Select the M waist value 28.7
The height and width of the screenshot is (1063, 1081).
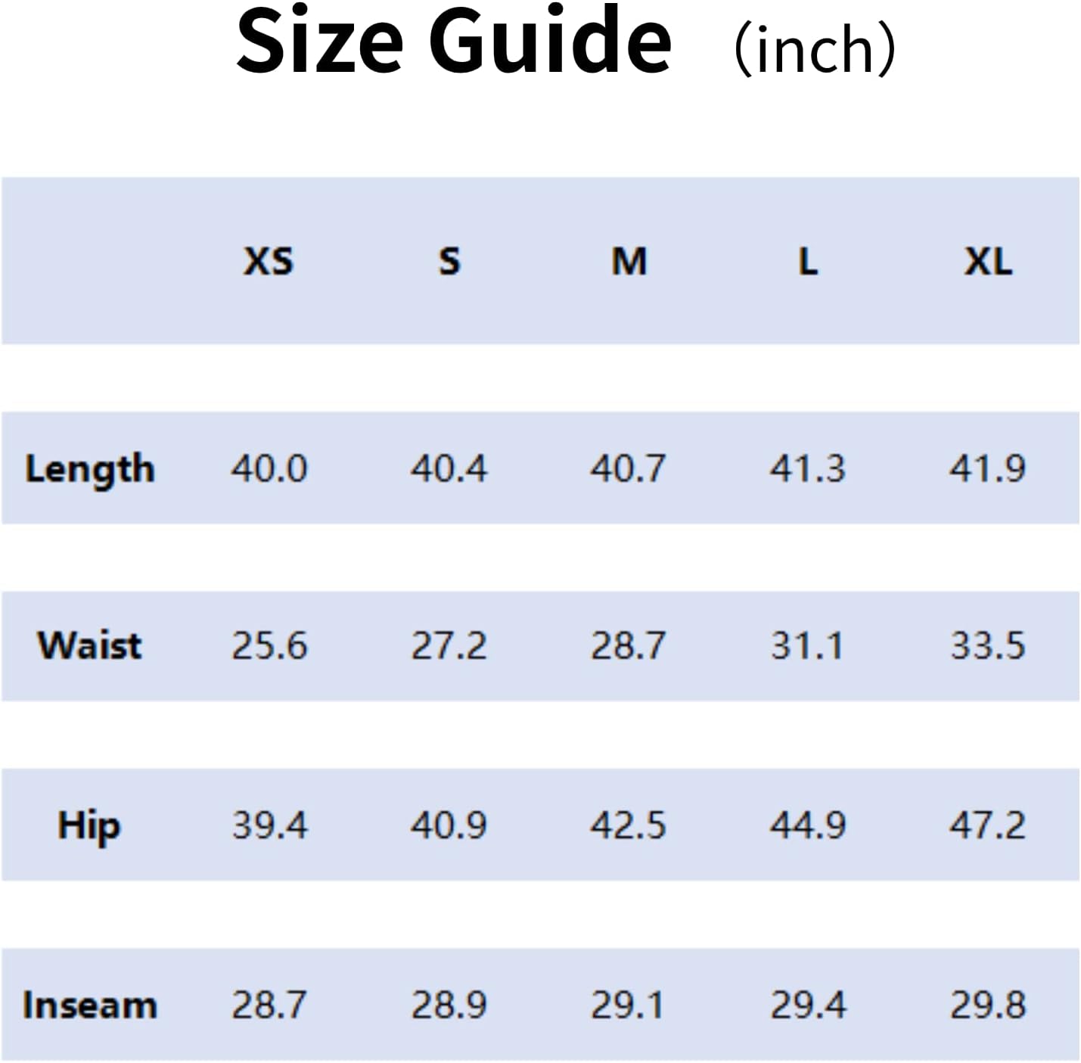pos(628,645)
